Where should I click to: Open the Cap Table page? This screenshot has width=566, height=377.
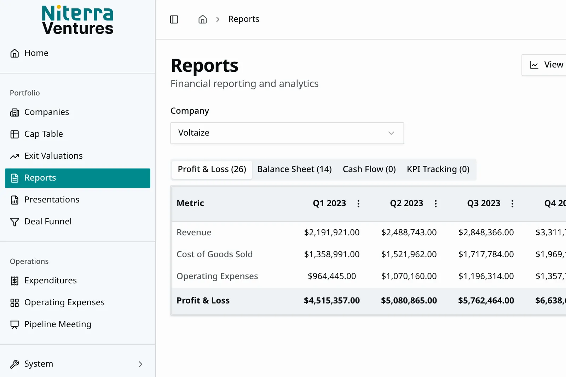click(77, 134)
